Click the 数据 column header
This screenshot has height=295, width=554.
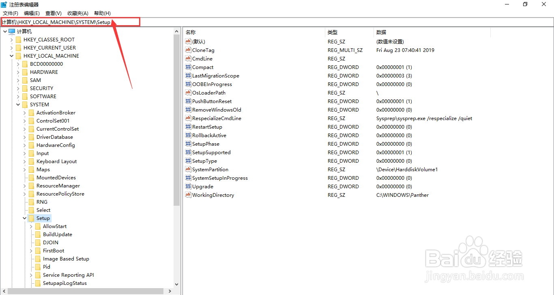pyautogui.click(x=381, y=32)
